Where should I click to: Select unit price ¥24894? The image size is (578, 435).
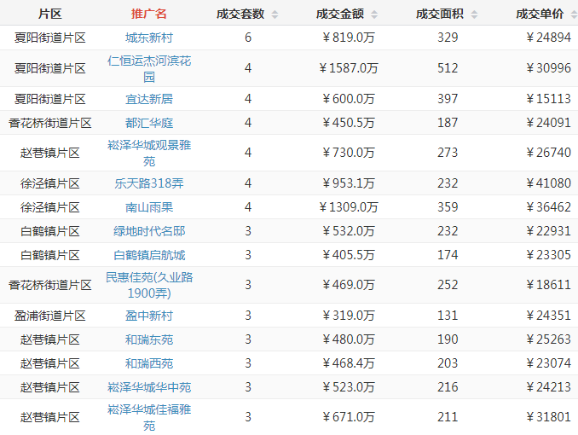548,38
